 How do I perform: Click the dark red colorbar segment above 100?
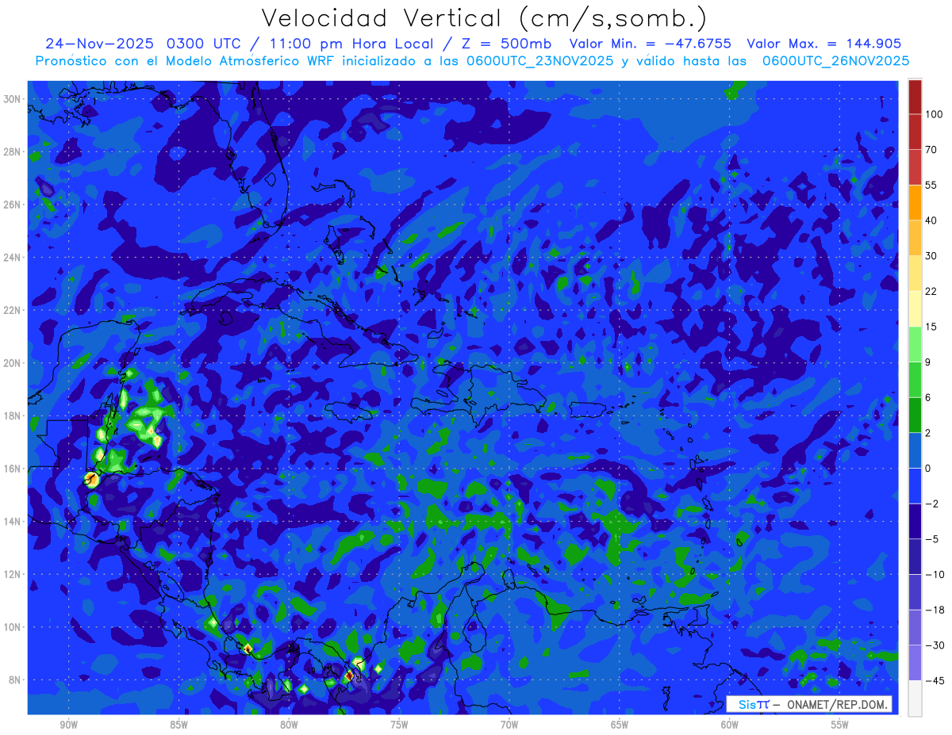[915, 97]
